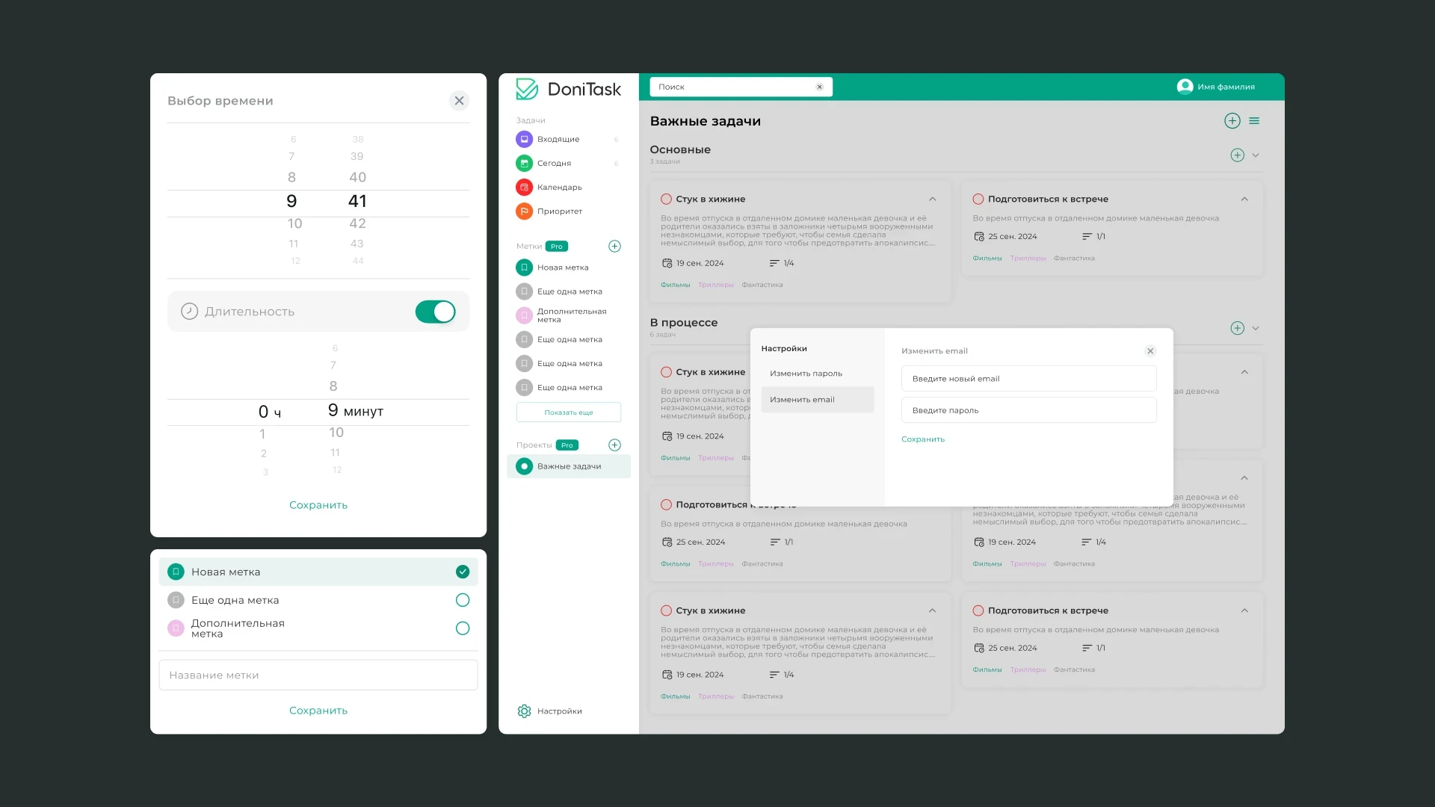This screenshot has width=1435, height=807.
Task: Click Сохранить link in email settings
Action: pos(923,439)
